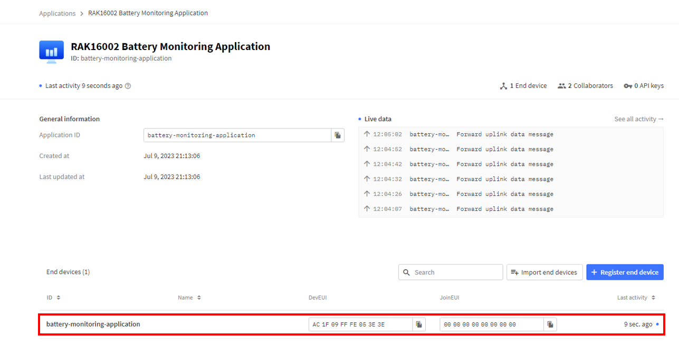Image resolution: width=679 pixels, height=345 pixels.
Task: Open the 1 End device link
Action: point(523,86)
